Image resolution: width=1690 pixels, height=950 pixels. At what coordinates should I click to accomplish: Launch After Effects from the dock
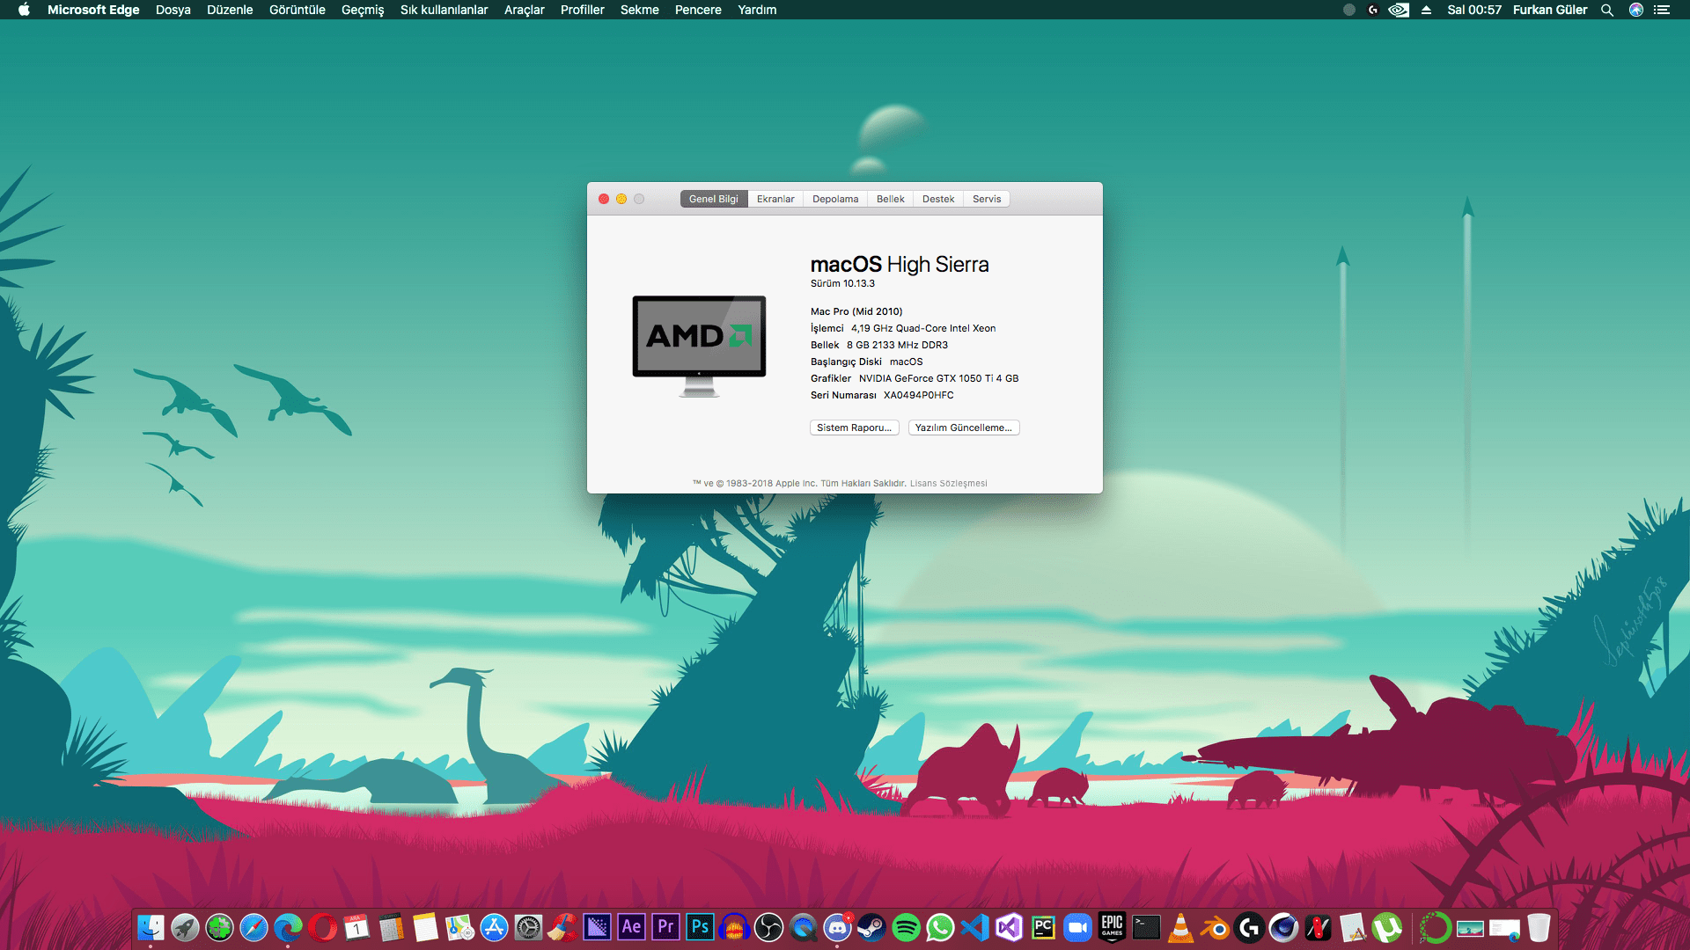pyautogui.click(x=631, y=927)
